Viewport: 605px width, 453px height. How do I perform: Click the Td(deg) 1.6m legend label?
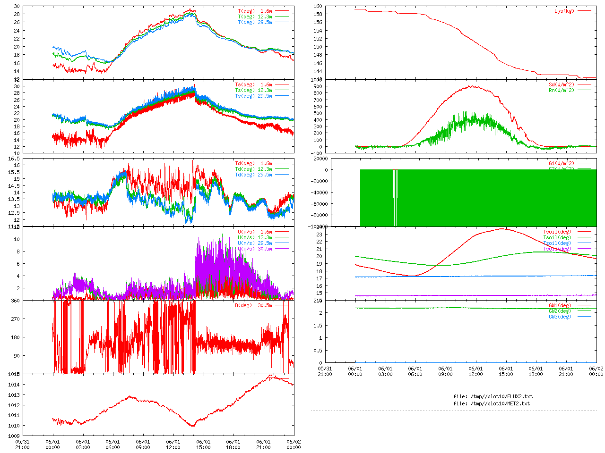pyautogui.click(x=254, y=164)
